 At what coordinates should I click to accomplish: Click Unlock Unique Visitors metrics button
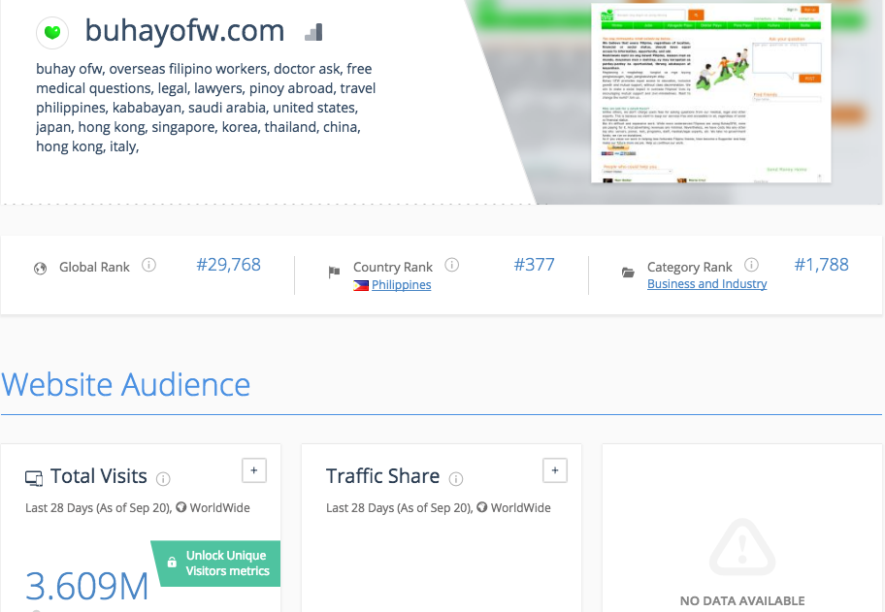coord(216,564)
